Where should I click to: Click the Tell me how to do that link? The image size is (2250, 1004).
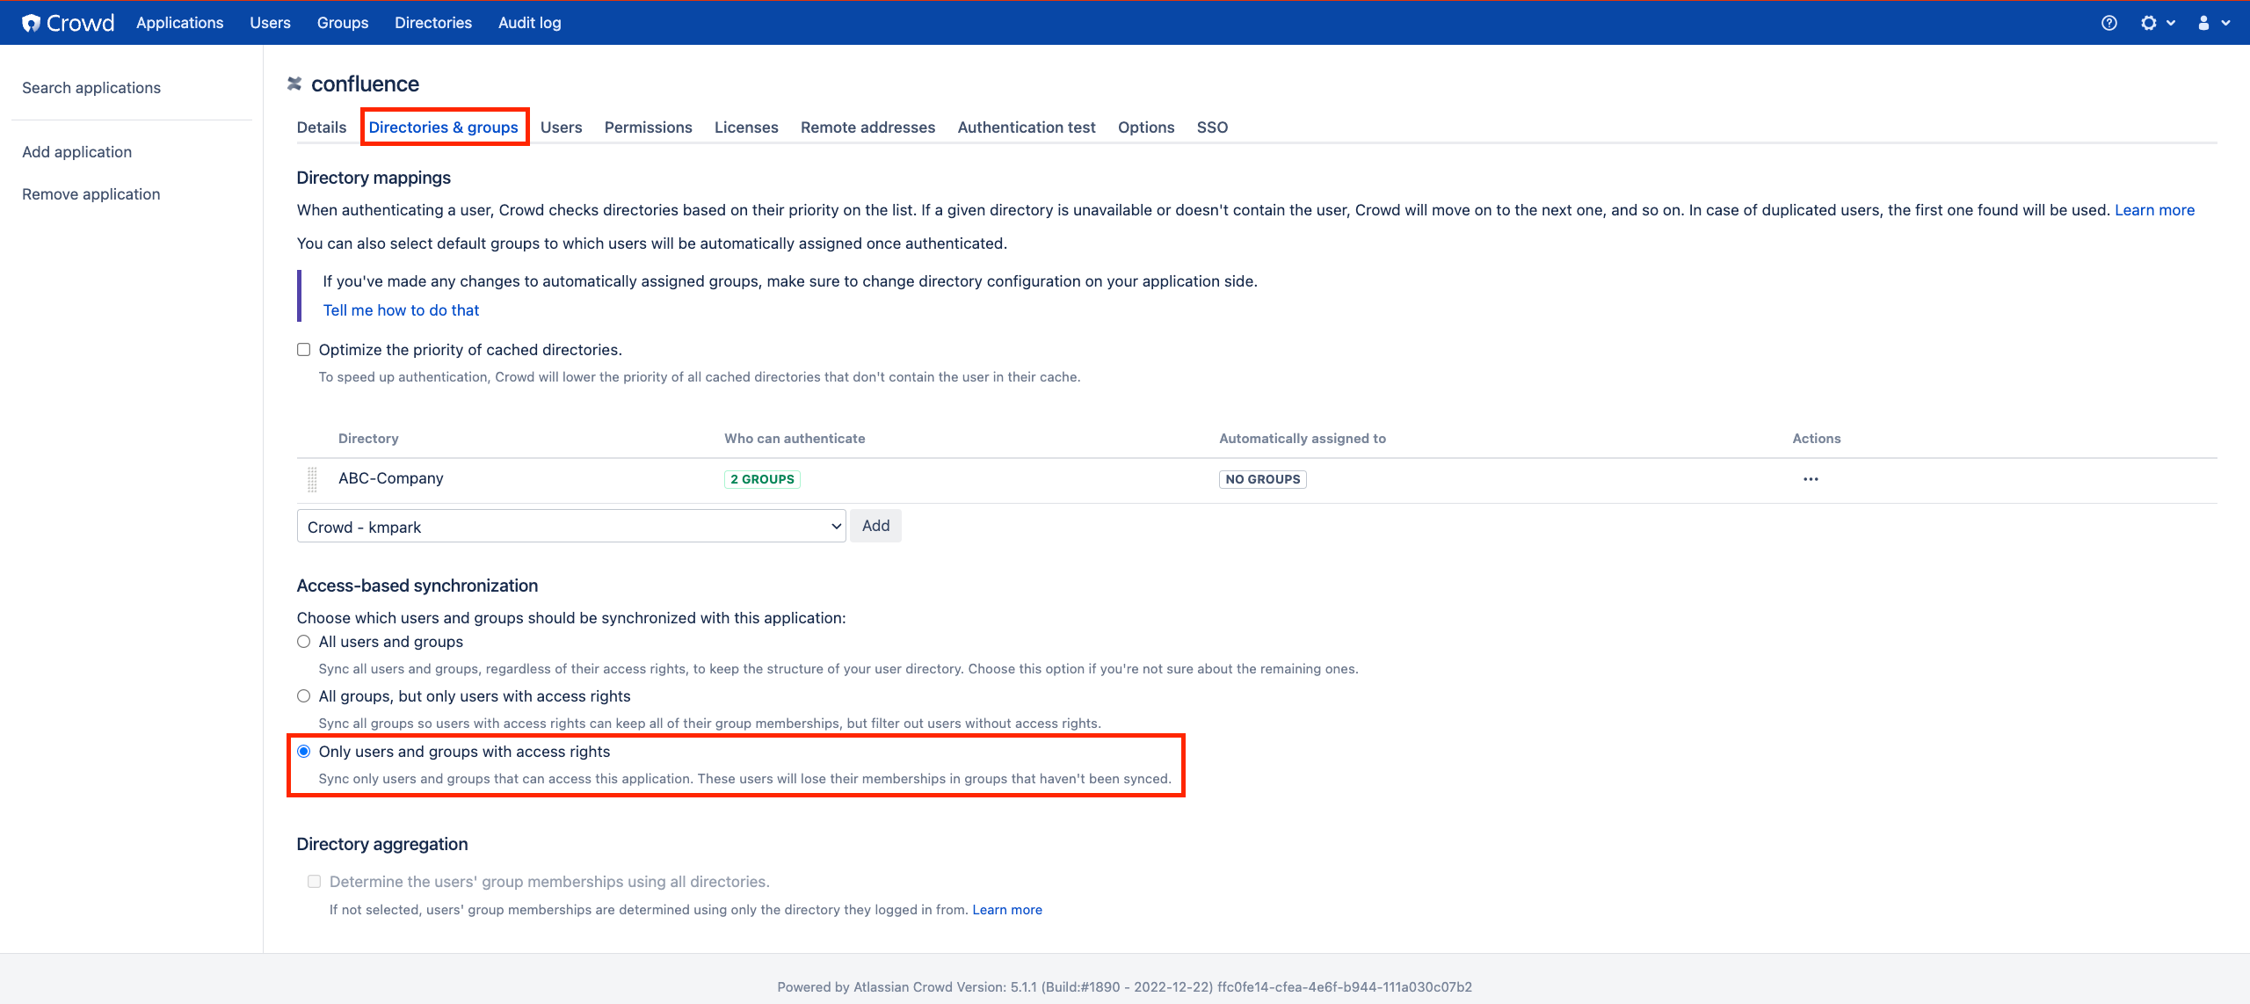coord(401,310)
